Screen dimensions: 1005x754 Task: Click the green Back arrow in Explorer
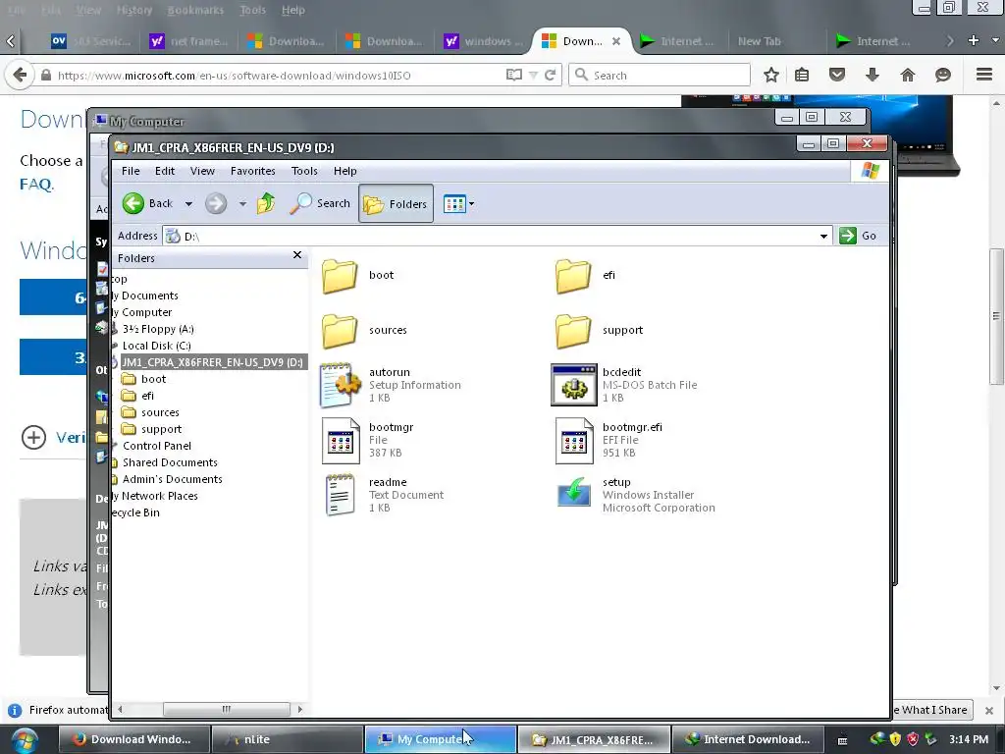[x=133, y=203]
